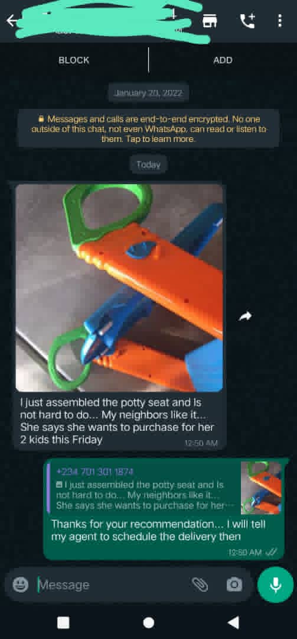Image resolution: width=297 pixels, height=639 pixels.
Task: Open the business catalog storefront icon
Action: tap(210, 20)
